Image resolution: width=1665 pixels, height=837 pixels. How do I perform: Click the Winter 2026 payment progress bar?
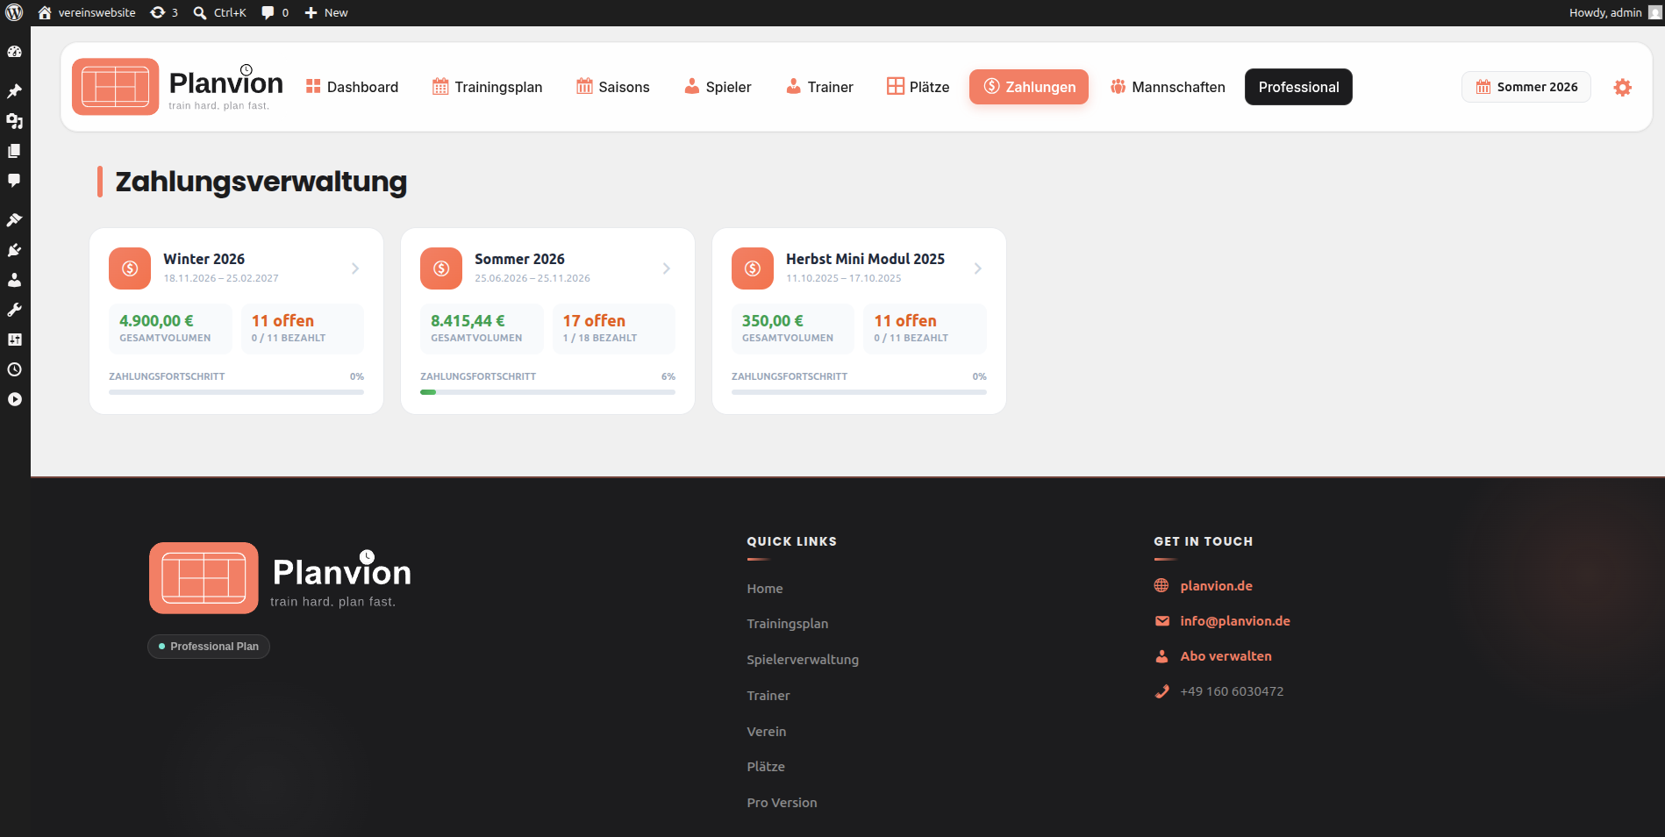236,392
